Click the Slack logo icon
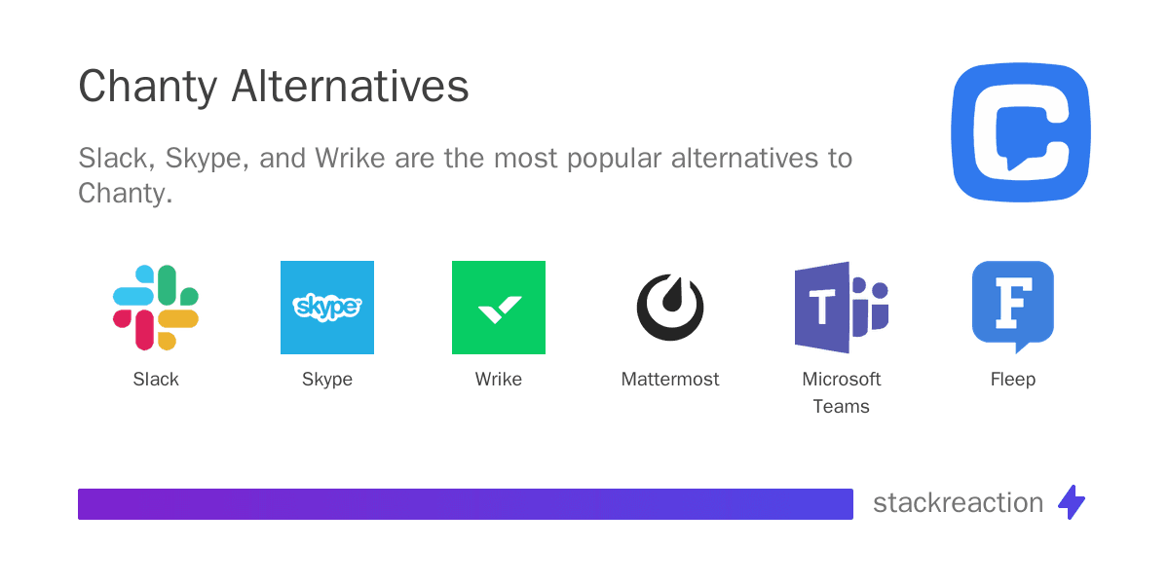 pos(156,308)
